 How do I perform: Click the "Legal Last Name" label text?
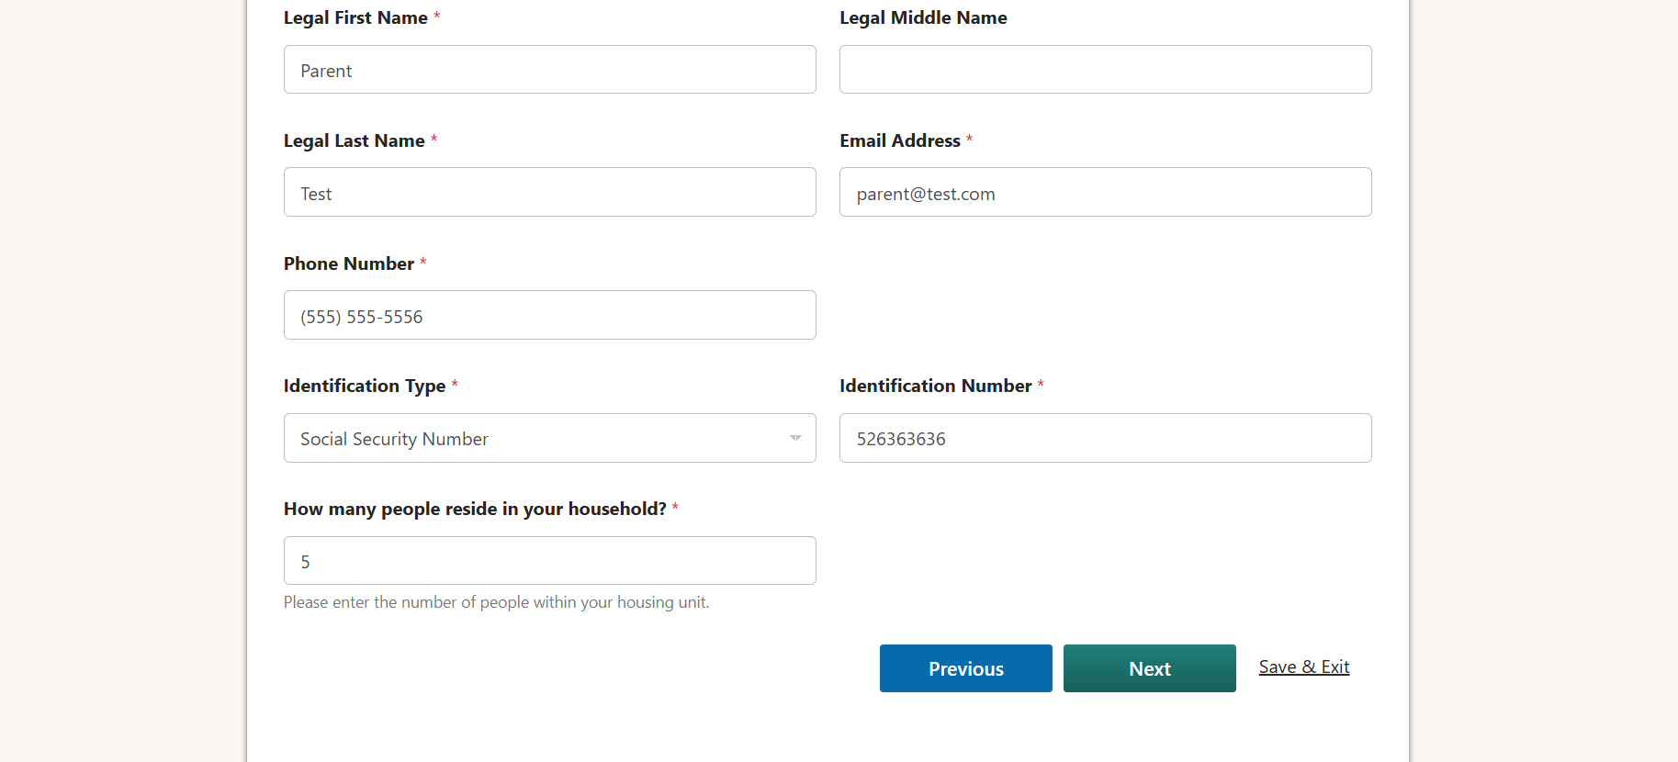pyautogui.click(x=354, y=141)
